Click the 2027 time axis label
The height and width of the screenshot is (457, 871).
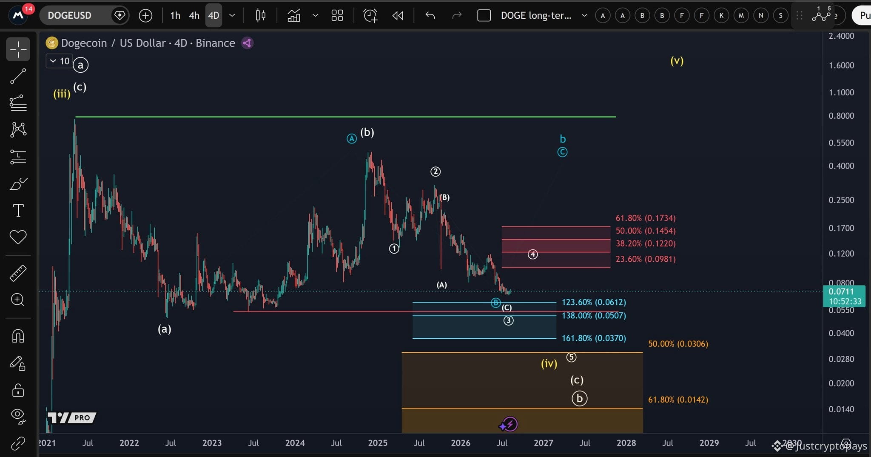[x=544, y=443]
